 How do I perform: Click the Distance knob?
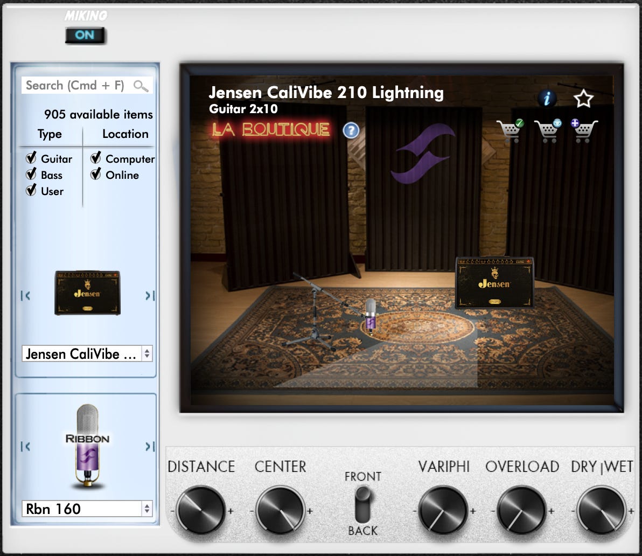(200, 510)
